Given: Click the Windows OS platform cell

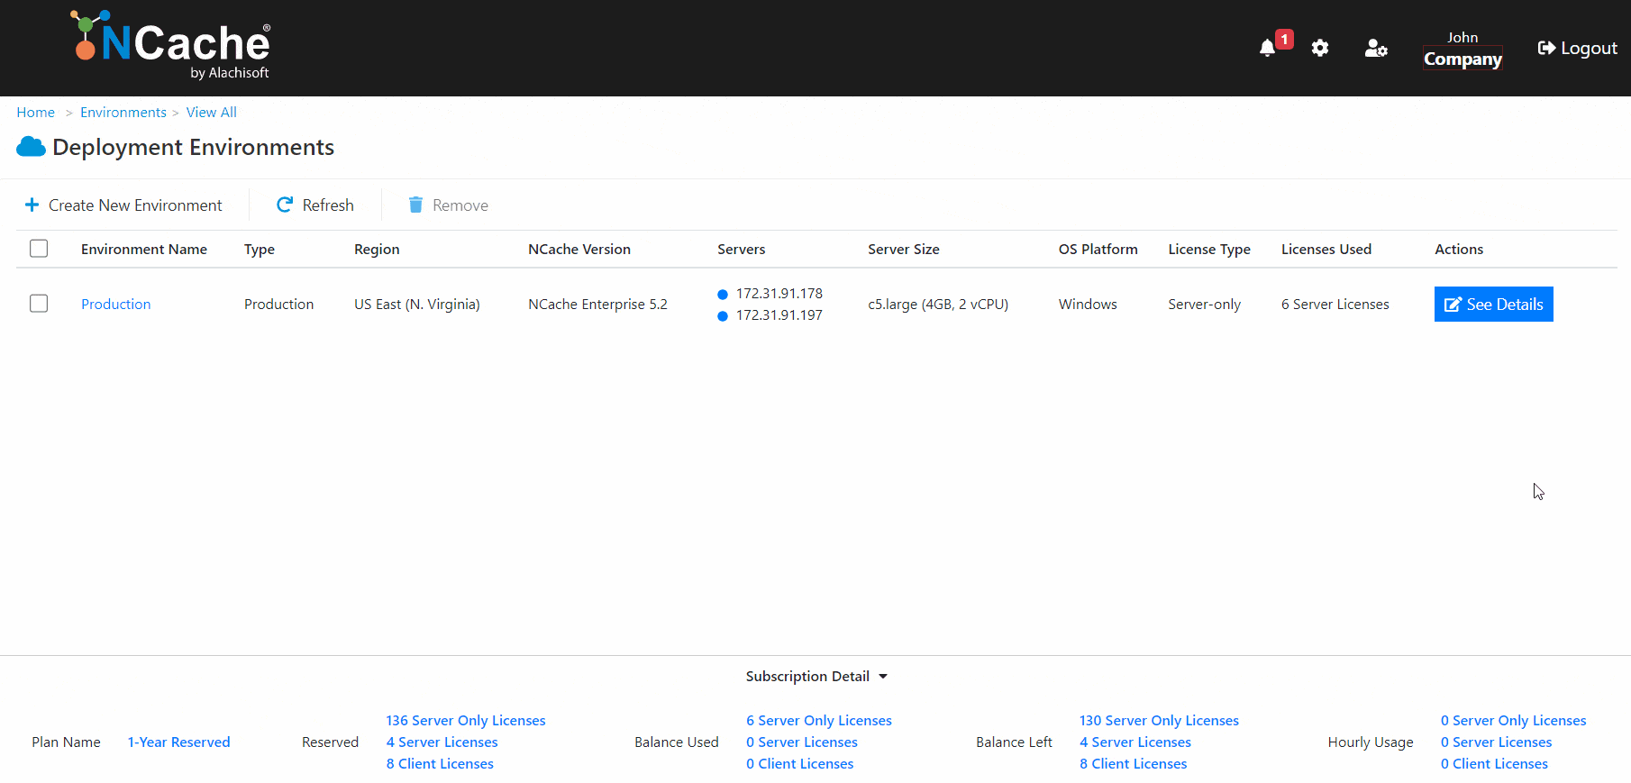Looking at the screenshot, I should click(1088, 305).
